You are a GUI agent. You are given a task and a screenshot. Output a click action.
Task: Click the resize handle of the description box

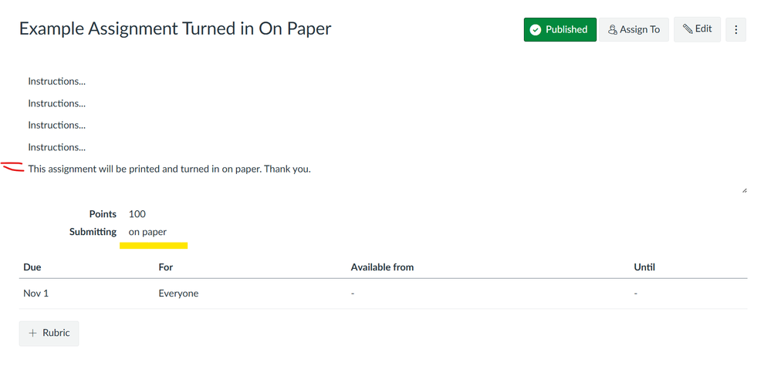tap(743, 189)
